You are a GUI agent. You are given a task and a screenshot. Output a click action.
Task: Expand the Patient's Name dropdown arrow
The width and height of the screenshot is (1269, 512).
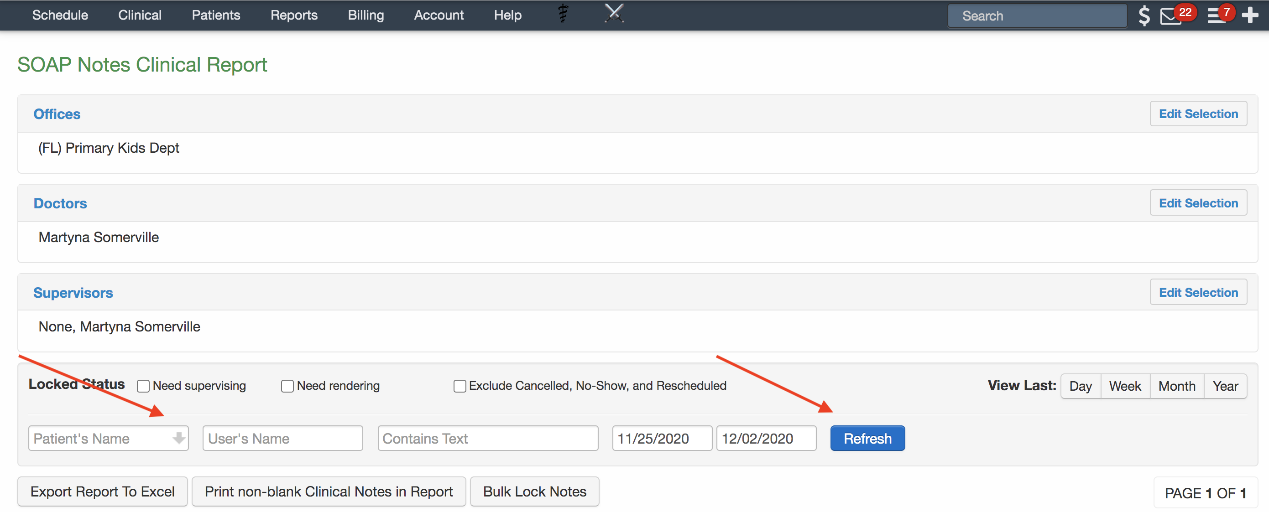tap(179, 438)
